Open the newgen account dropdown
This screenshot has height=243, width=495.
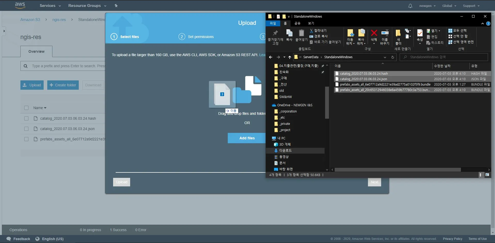click(x=427, y=6)
